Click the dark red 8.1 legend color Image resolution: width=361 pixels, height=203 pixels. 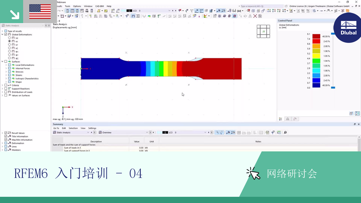click(x=316, y=36)
